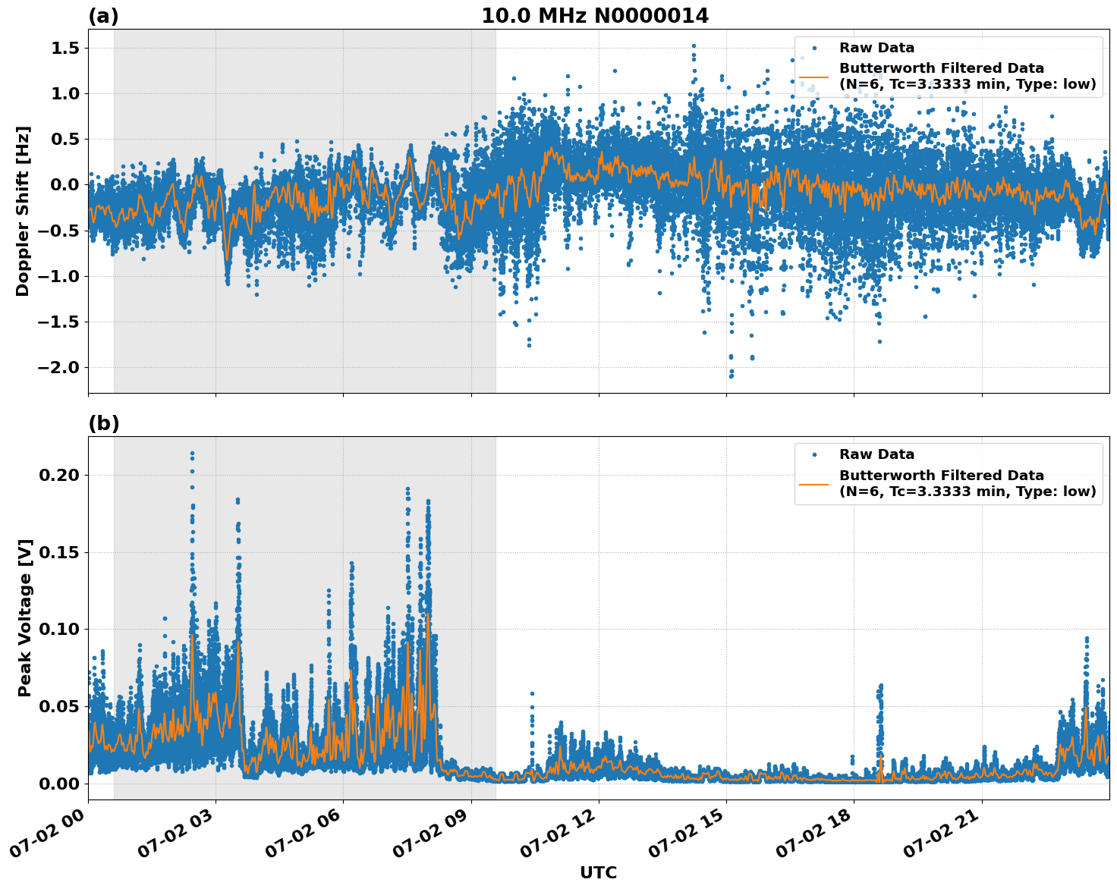
Task: Click the orange line sample in Doppler legend
Action: (814, 77)
